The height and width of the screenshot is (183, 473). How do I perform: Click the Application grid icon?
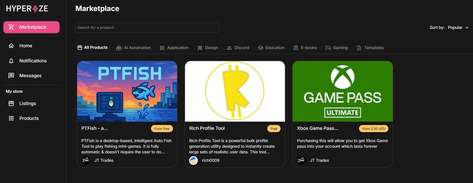(162, 48)
